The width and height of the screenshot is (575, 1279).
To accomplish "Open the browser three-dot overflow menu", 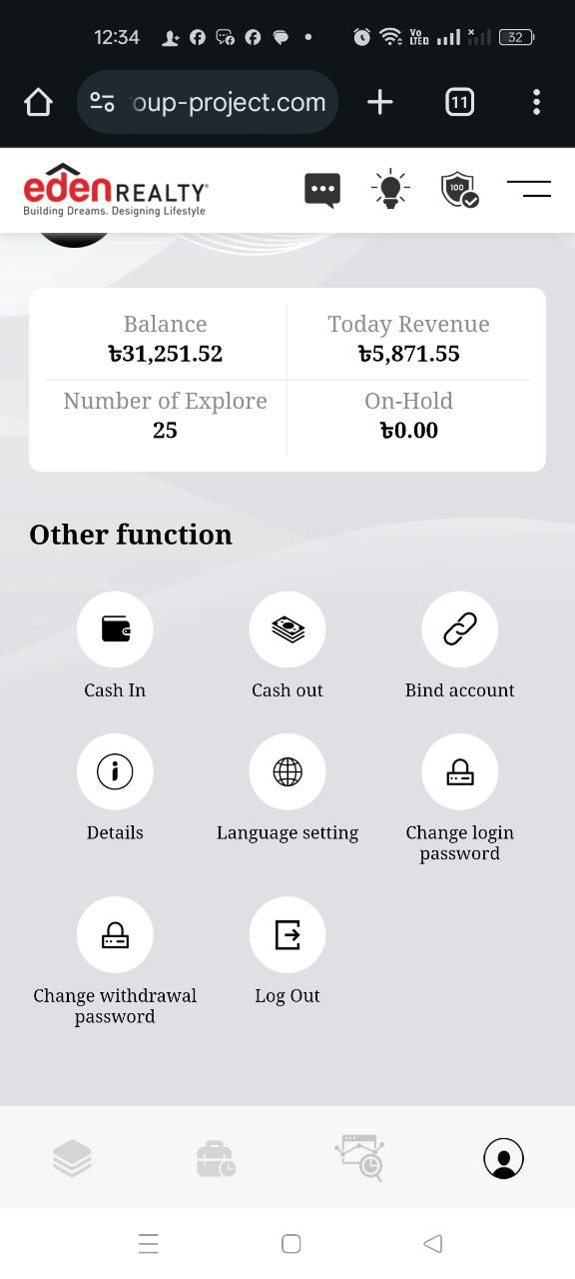I will coord(537,102).
